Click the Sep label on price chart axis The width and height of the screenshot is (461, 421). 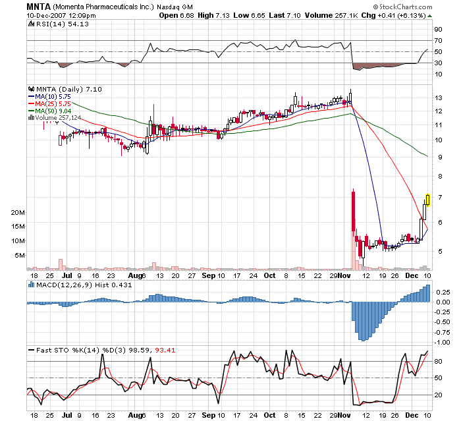pos(209,275)
